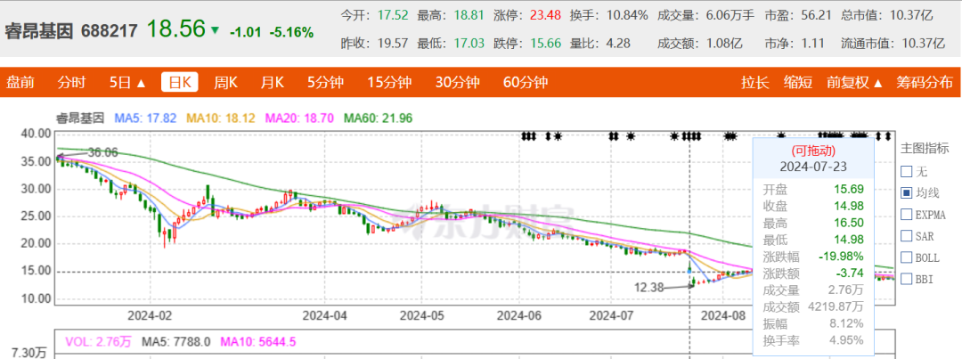The height and width of the screenshot is (359, 962).
Task: Click the event marker cluster above 2024-08
Action: pyautogui.click(x=730, y=136)
